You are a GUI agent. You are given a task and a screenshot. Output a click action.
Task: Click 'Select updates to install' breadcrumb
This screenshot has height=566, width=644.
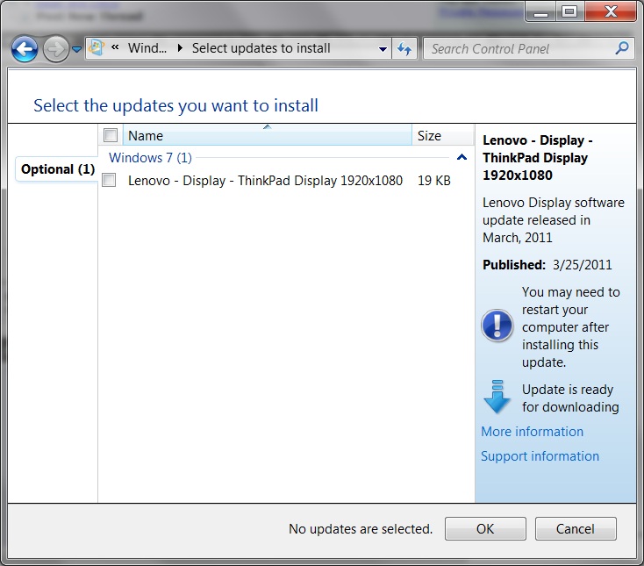click(x=261, y=48)
